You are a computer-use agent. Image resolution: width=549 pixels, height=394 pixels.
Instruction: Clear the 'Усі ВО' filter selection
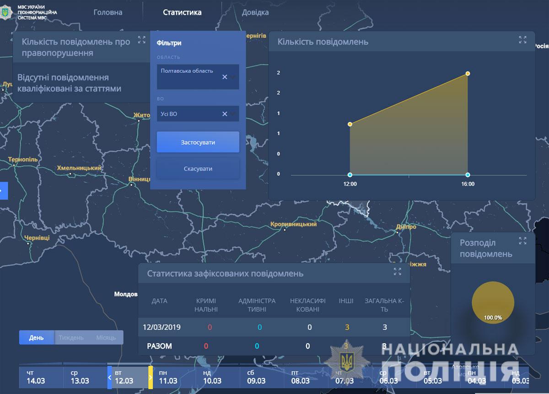point(225,114)
